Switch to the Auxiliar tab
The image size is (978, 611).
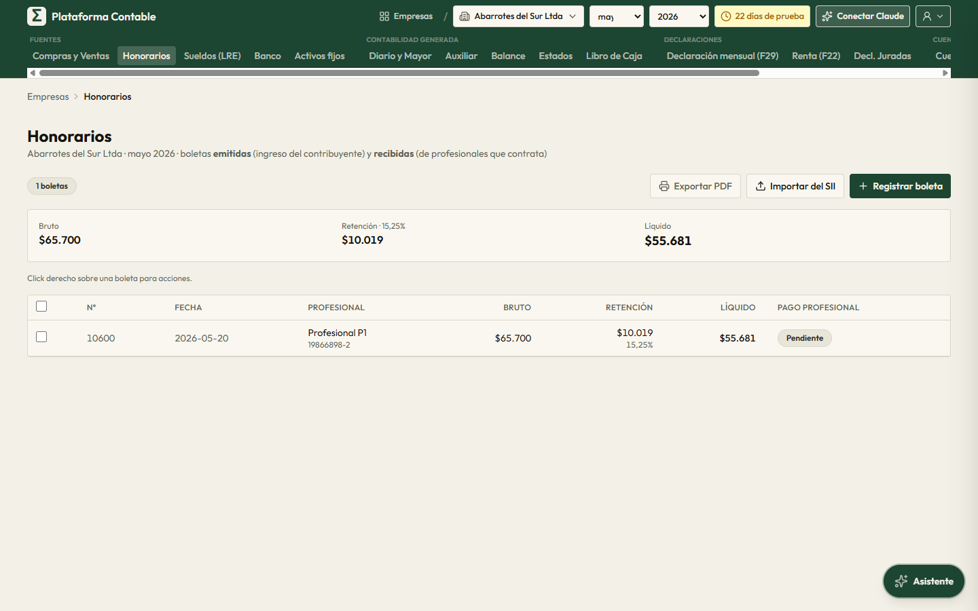[x=461, y=56]
